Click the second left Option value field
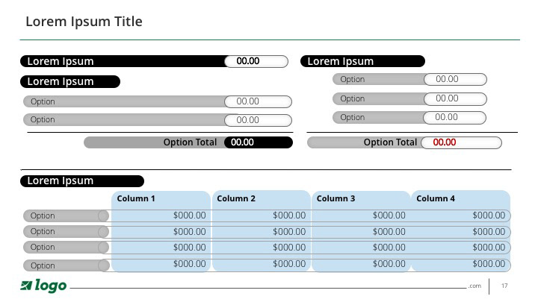This screenshot has width=538, height=302. click(258, 120)
